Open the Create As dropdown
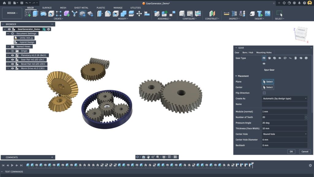This screenshot has height=177, width=314. pyautogui.click(x=284, y=98)
